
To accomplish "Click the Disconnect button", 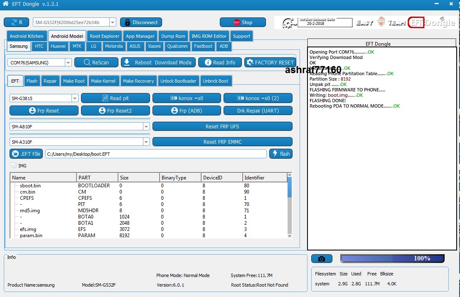I will pos(141,22).
